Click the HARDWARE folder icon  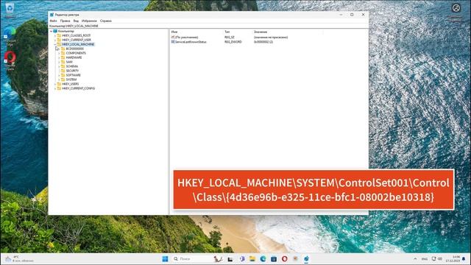tap(63, 57)
